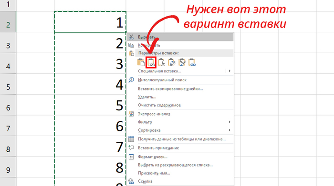Screen dimensions: 334x186
Task: Click the Smart Lookup magnifier icon
Action: [x=131, y=80]
